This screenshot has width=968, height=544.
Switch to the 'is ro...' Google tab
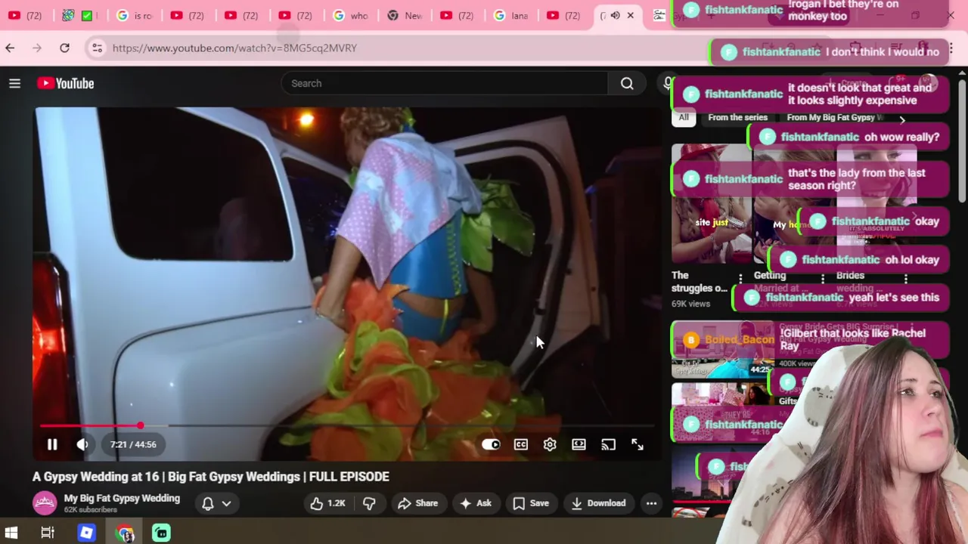(133, 15)
